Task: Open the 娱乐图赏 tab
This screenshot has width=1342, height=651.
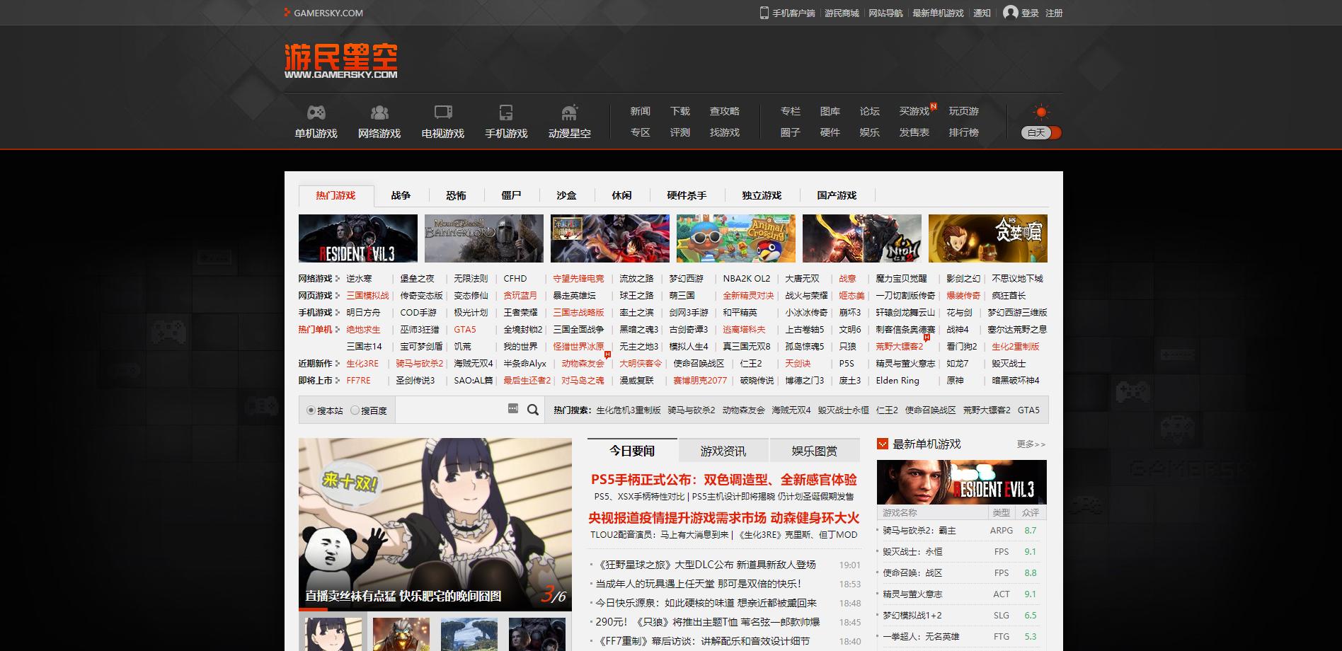Action: (x=815, y=451)
